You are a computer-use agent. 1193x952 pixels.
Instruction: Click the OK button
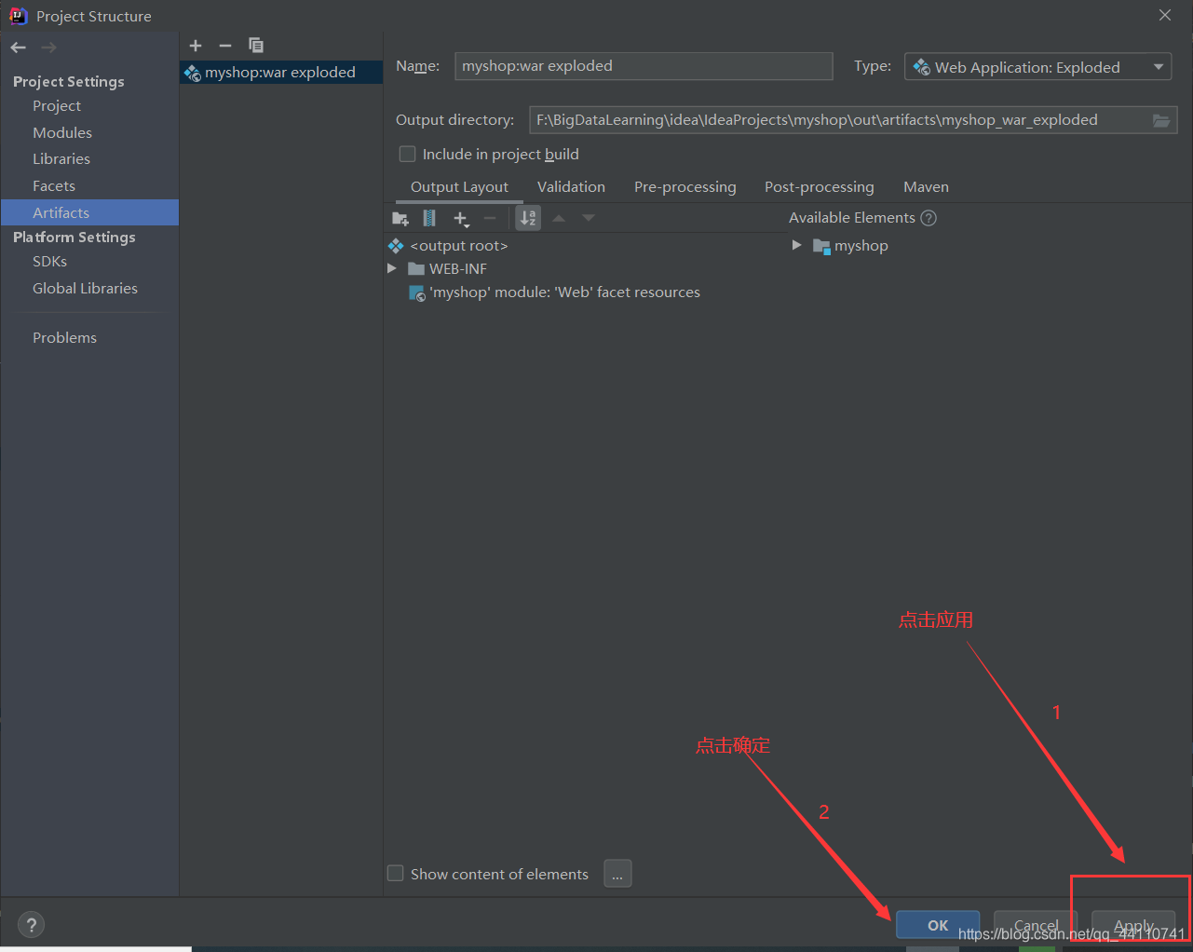(x=937, y=924)
